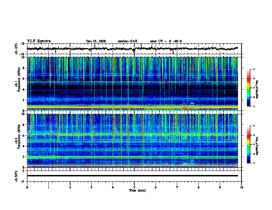
Task: Click the "station=GAK" header label
Action: [x=128, y=41]
